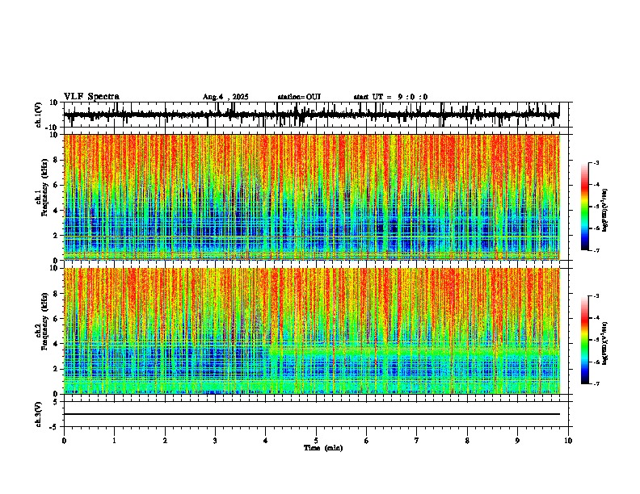Screen dimensions: 640x494
Task: Click inside the ch.1 spectrogram panel
Action: click(x=312, y=197)
